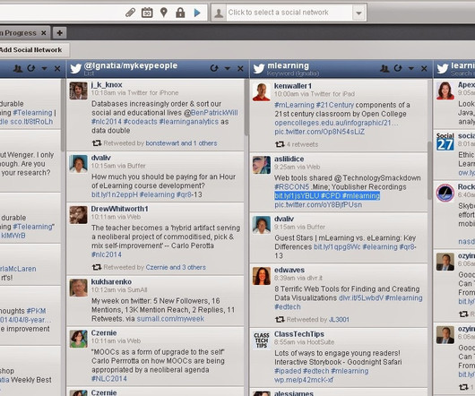The image size is (475, 396).
Task: Click the Twitter bird icon of mykeypeople column
Action: click(x=76, y=69)
